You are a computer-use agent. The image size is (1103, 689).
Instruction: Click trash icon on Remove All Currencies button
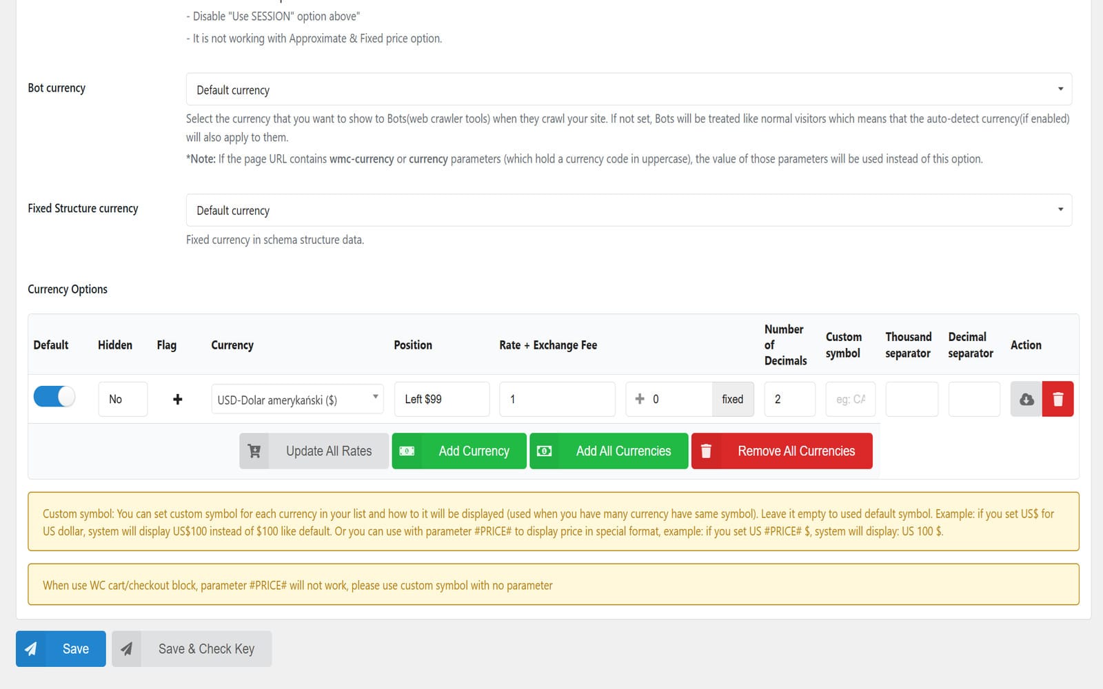[x=706, y=451]
